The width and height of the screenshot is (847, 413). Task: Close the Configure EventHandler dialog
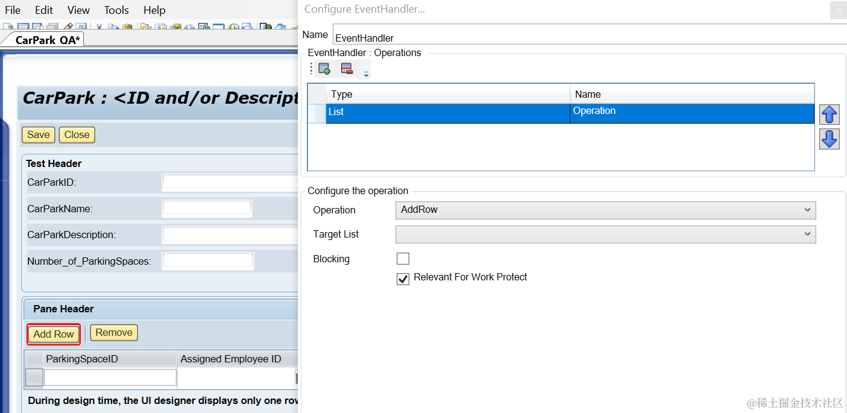[x=839, y=10]
